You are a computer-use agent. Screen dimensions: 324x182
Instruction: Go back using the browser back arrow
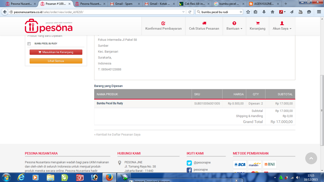pyautogui.click(x=5, y=12)
